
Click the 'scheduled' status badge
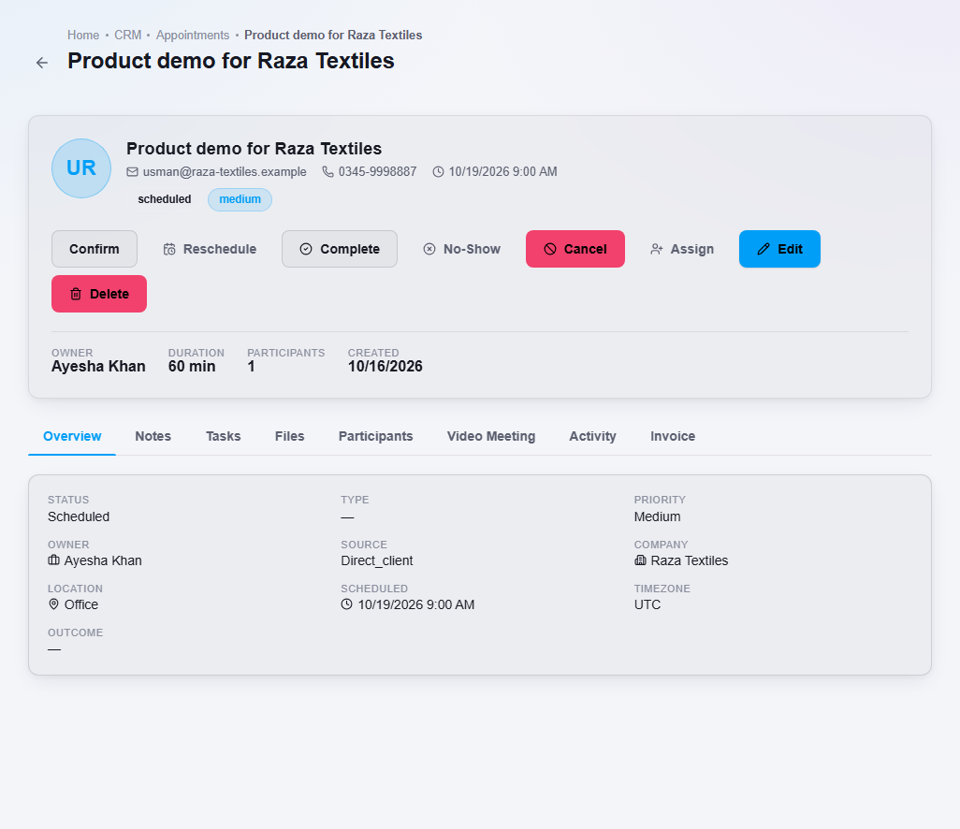click(x=165, y=199)
